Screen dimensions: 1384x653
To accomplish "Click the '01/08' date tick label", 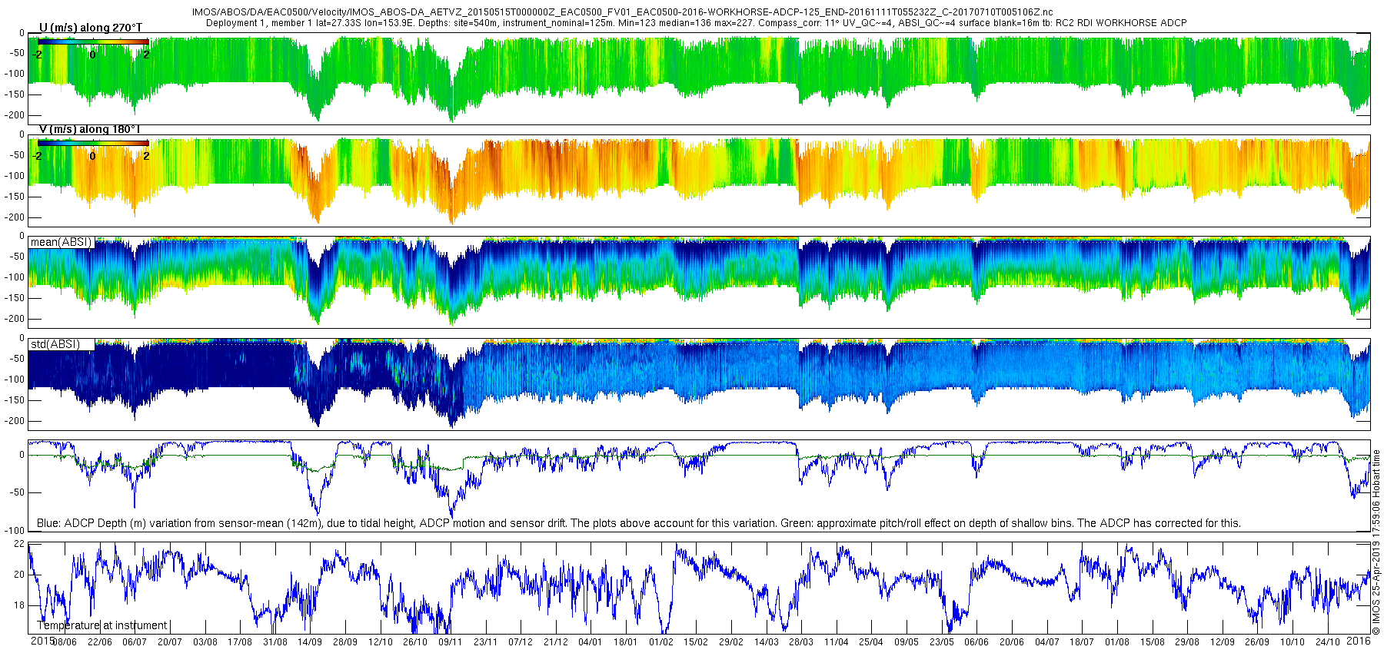I will pos(1117,642).
